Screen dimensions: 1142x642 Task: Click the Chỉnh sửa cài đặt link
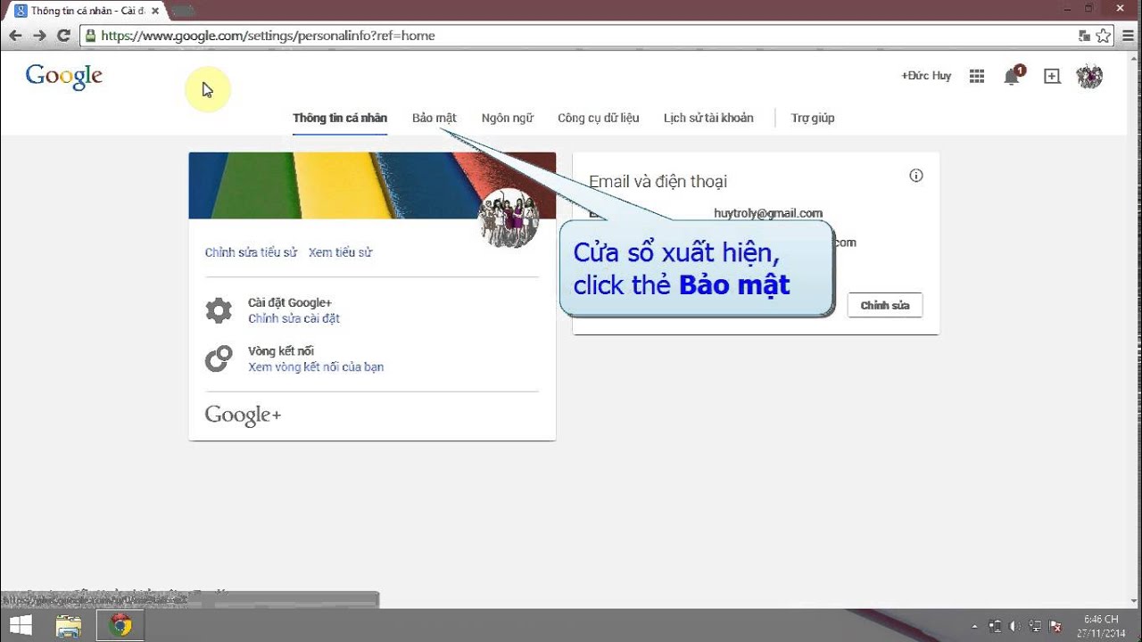pos(294,318)
